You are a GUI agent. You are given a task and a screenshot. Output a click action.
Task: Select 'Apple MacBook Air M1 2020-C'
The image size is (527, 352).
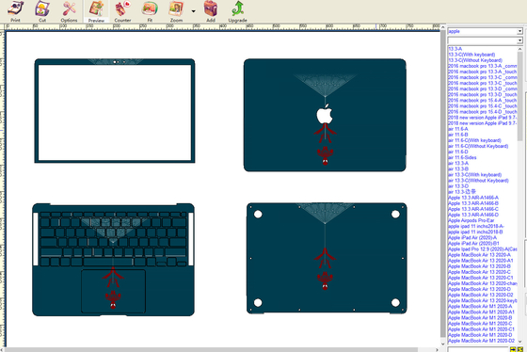(480, 323)
